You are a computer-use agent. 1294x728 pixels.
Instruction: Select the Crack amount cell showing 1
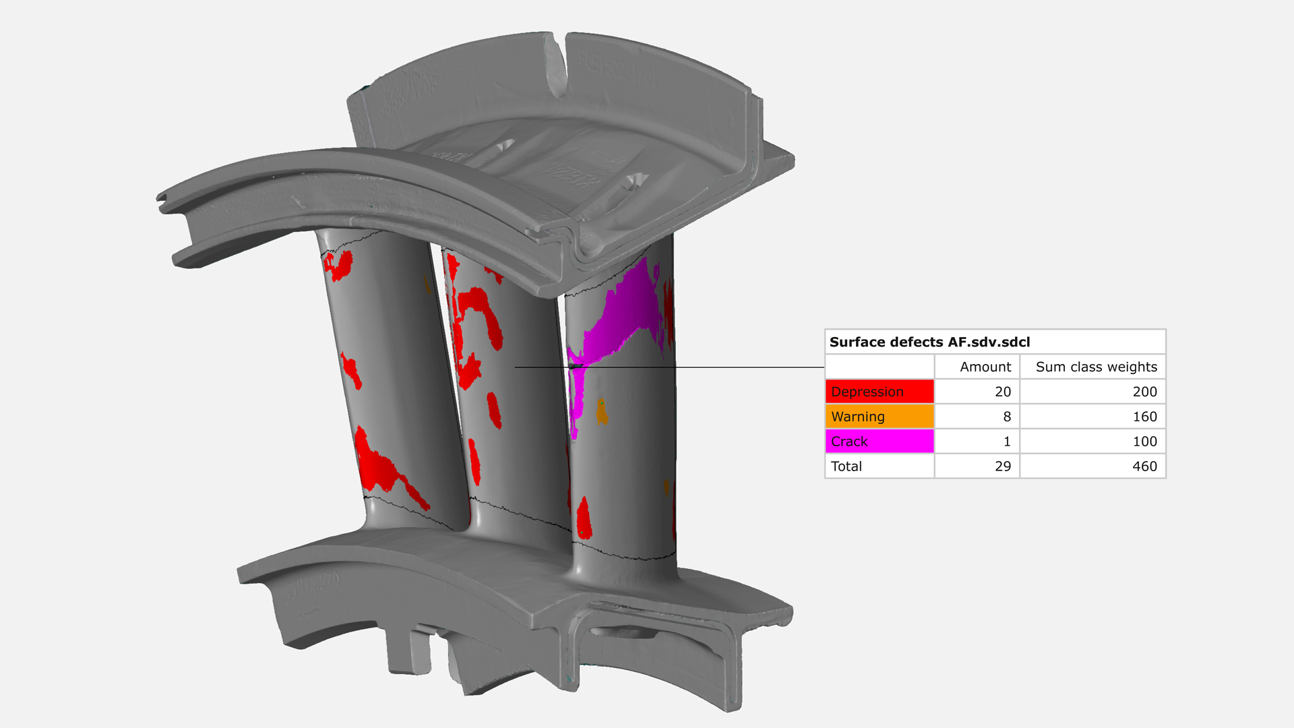pyautogui.click(x=1006, y=442)
